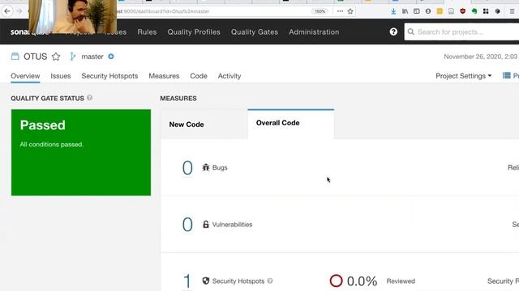
Task: Open Quality Profiles in top navigation
Action: click(x=194, y=32)
